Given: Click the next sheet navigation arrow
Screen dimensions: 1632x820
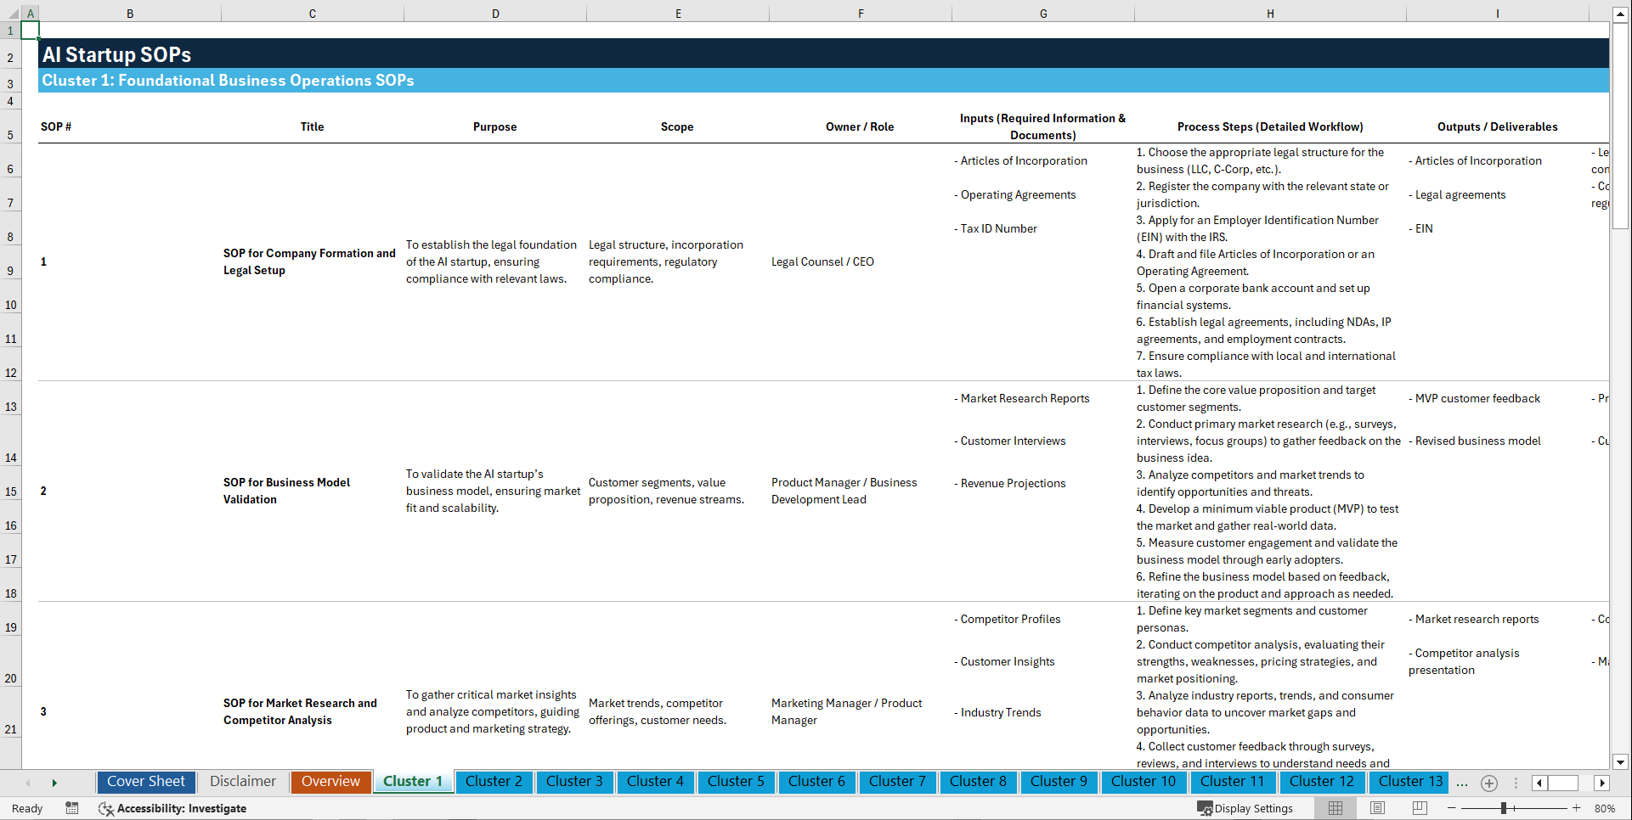Looking at the screenshot, I should coord(55,783).
